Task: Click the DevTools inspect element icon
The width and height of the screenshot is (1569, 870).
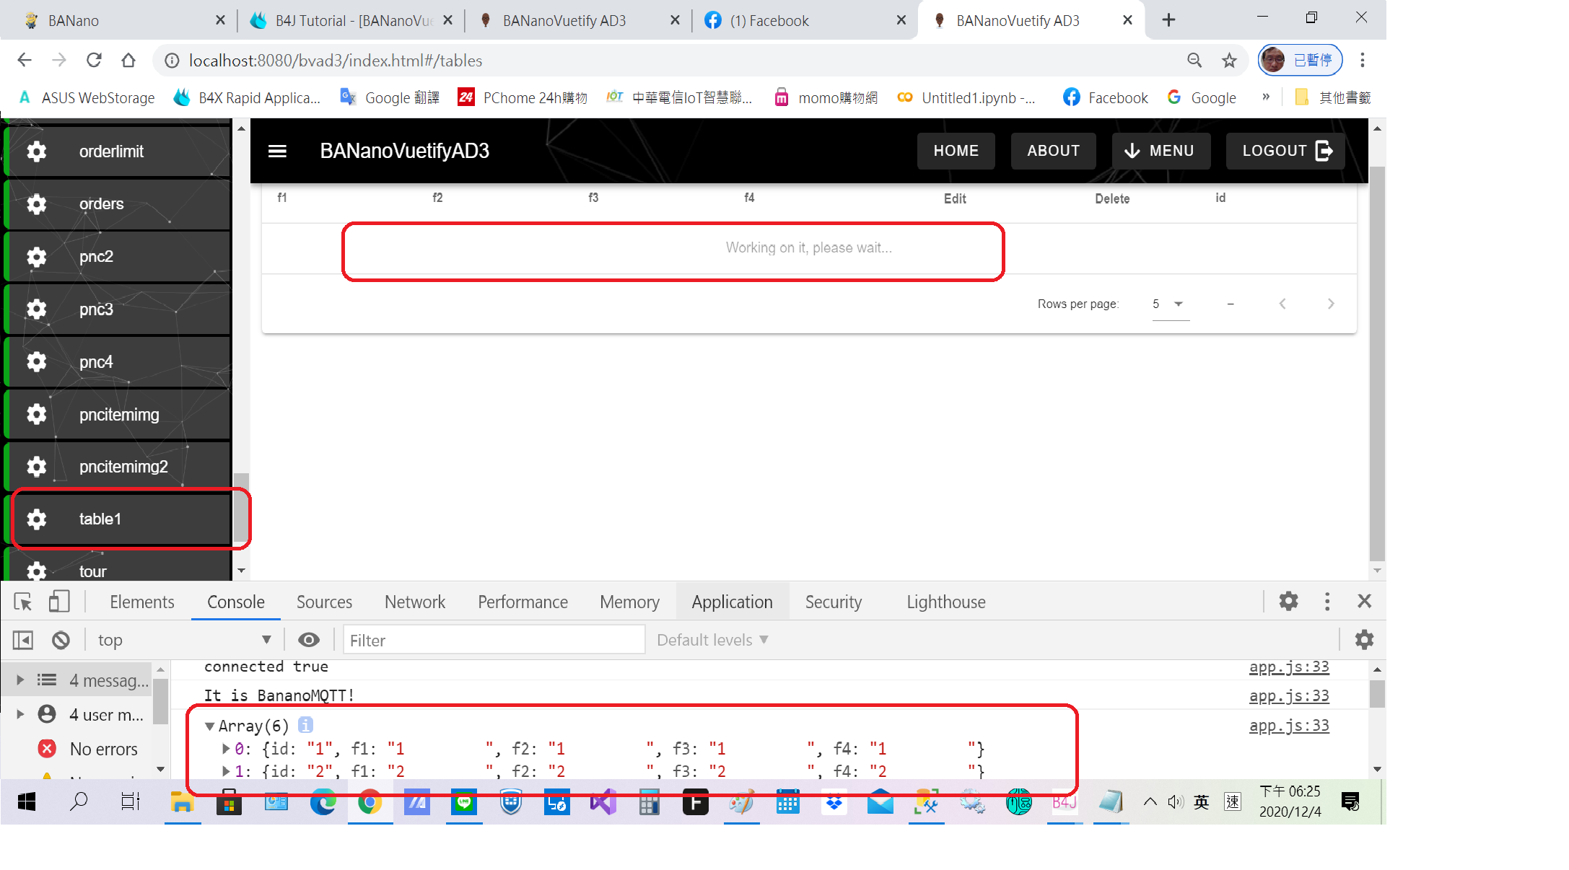Action: (23, 602)
